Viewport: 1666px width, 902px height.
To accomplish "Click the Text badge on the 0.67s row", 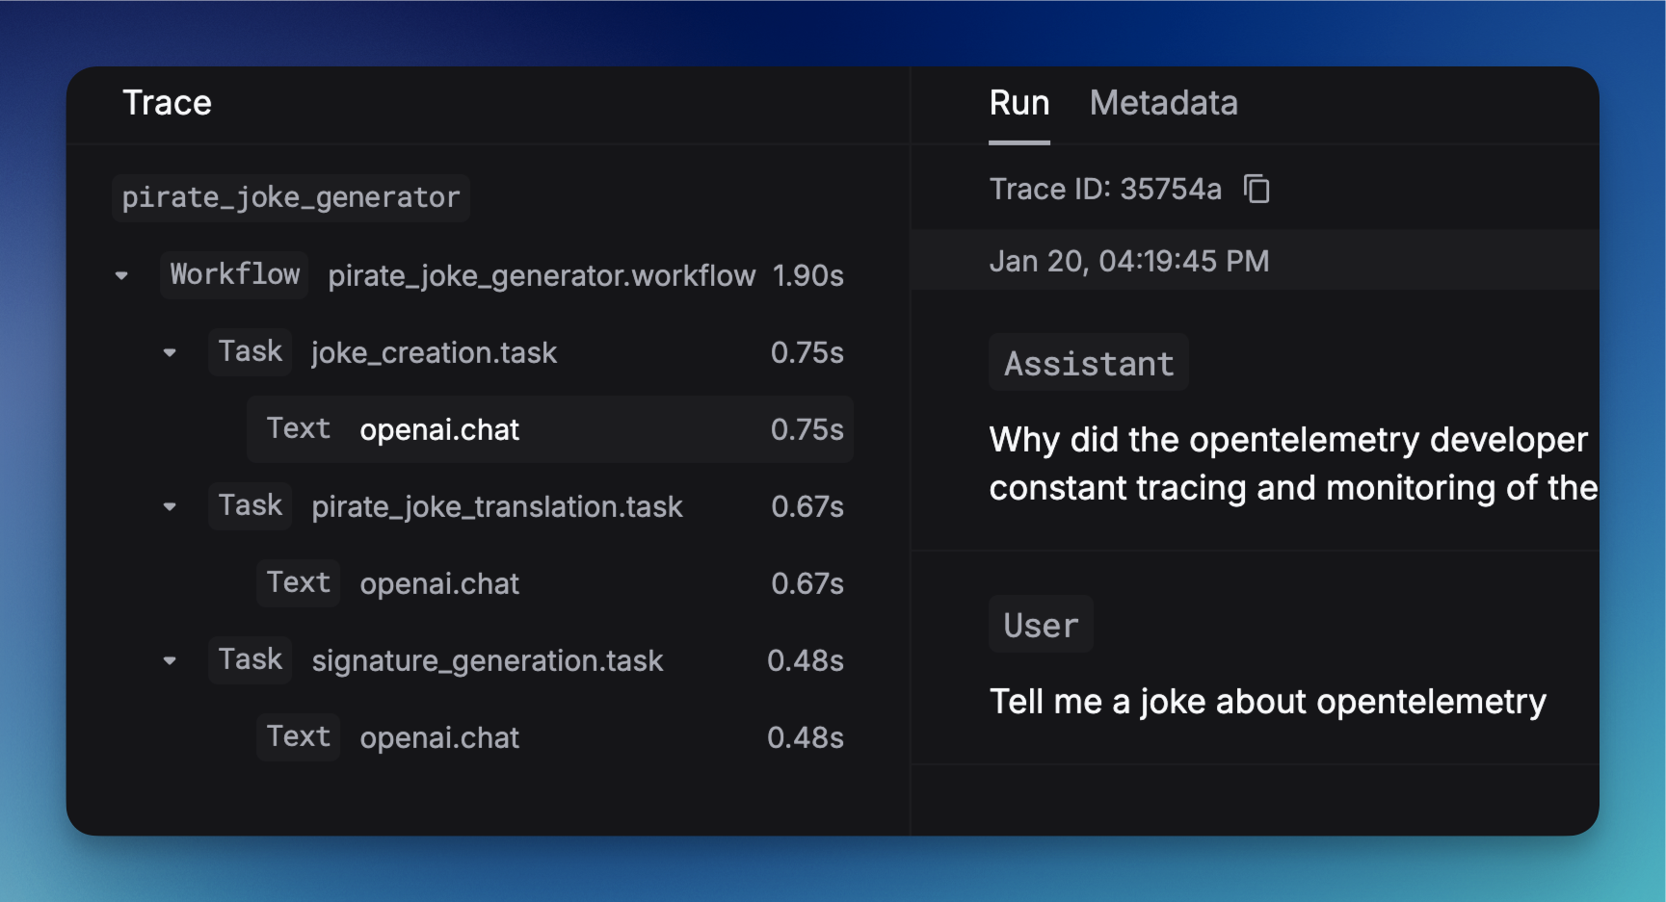I will coord(298,583).
